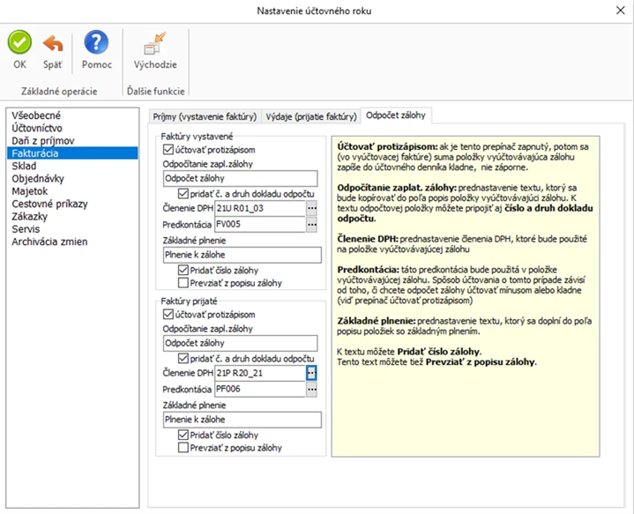Image resolution: width=634 pixels, height=514 pixels.
Task: Click Odpočet zálohy text field in Faktúry prijaté
Action: 240,343
